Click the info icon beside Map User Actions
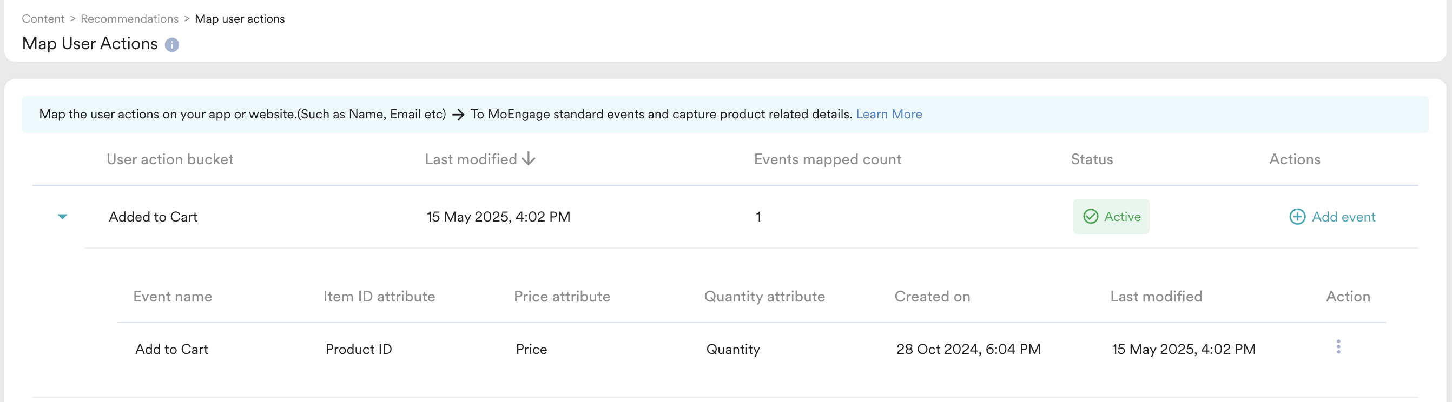This screenshot has width=1452, height=402. click(172, 45)
